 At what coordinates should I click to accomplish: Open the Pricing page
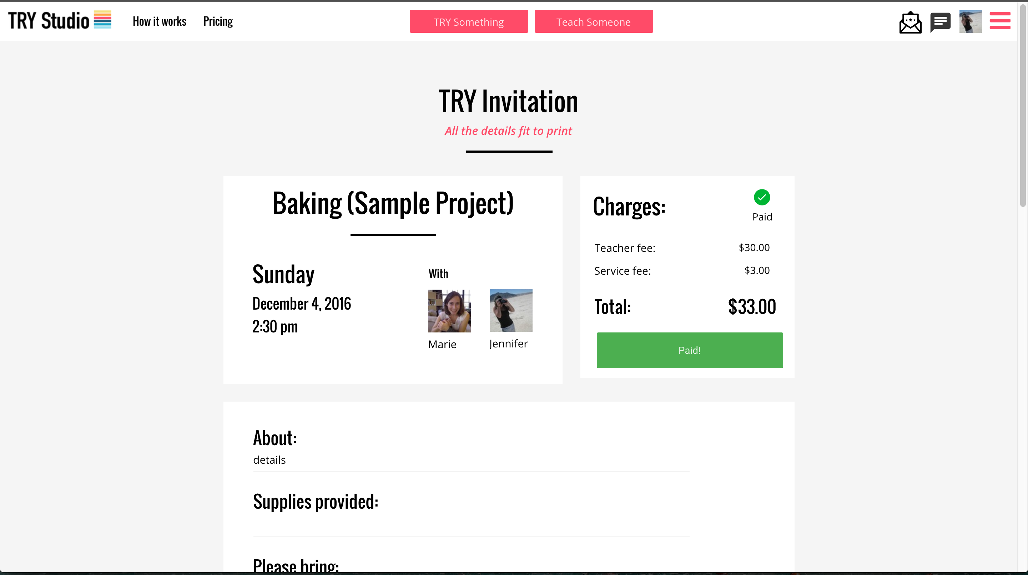[x=218, y=21]
